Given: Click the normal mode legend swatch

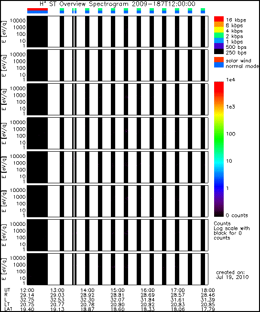Looking at the screenshot, I should 218,65.
